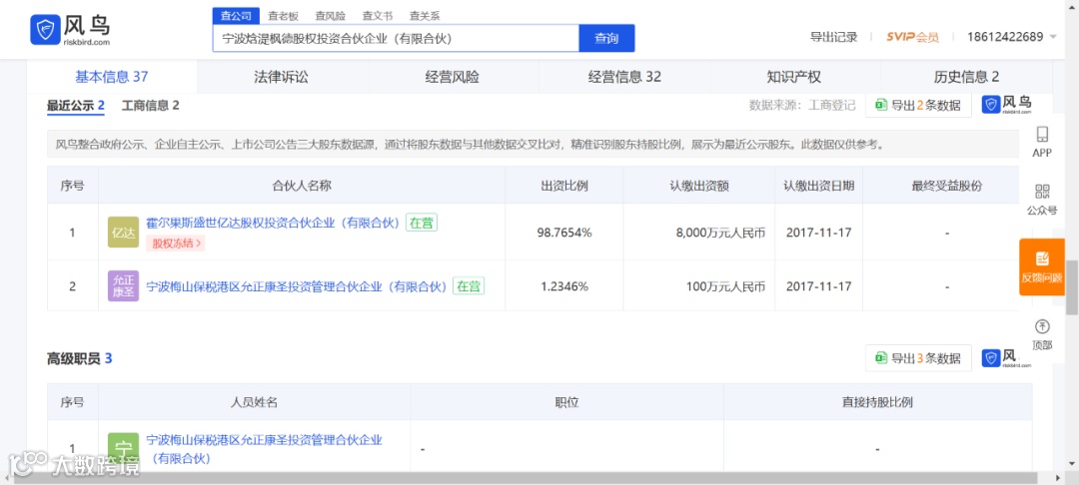The height and width of the screenshot is (485, 1079).
Task: Click the 高级职员 3 section heading
Action: coord(80,358)
